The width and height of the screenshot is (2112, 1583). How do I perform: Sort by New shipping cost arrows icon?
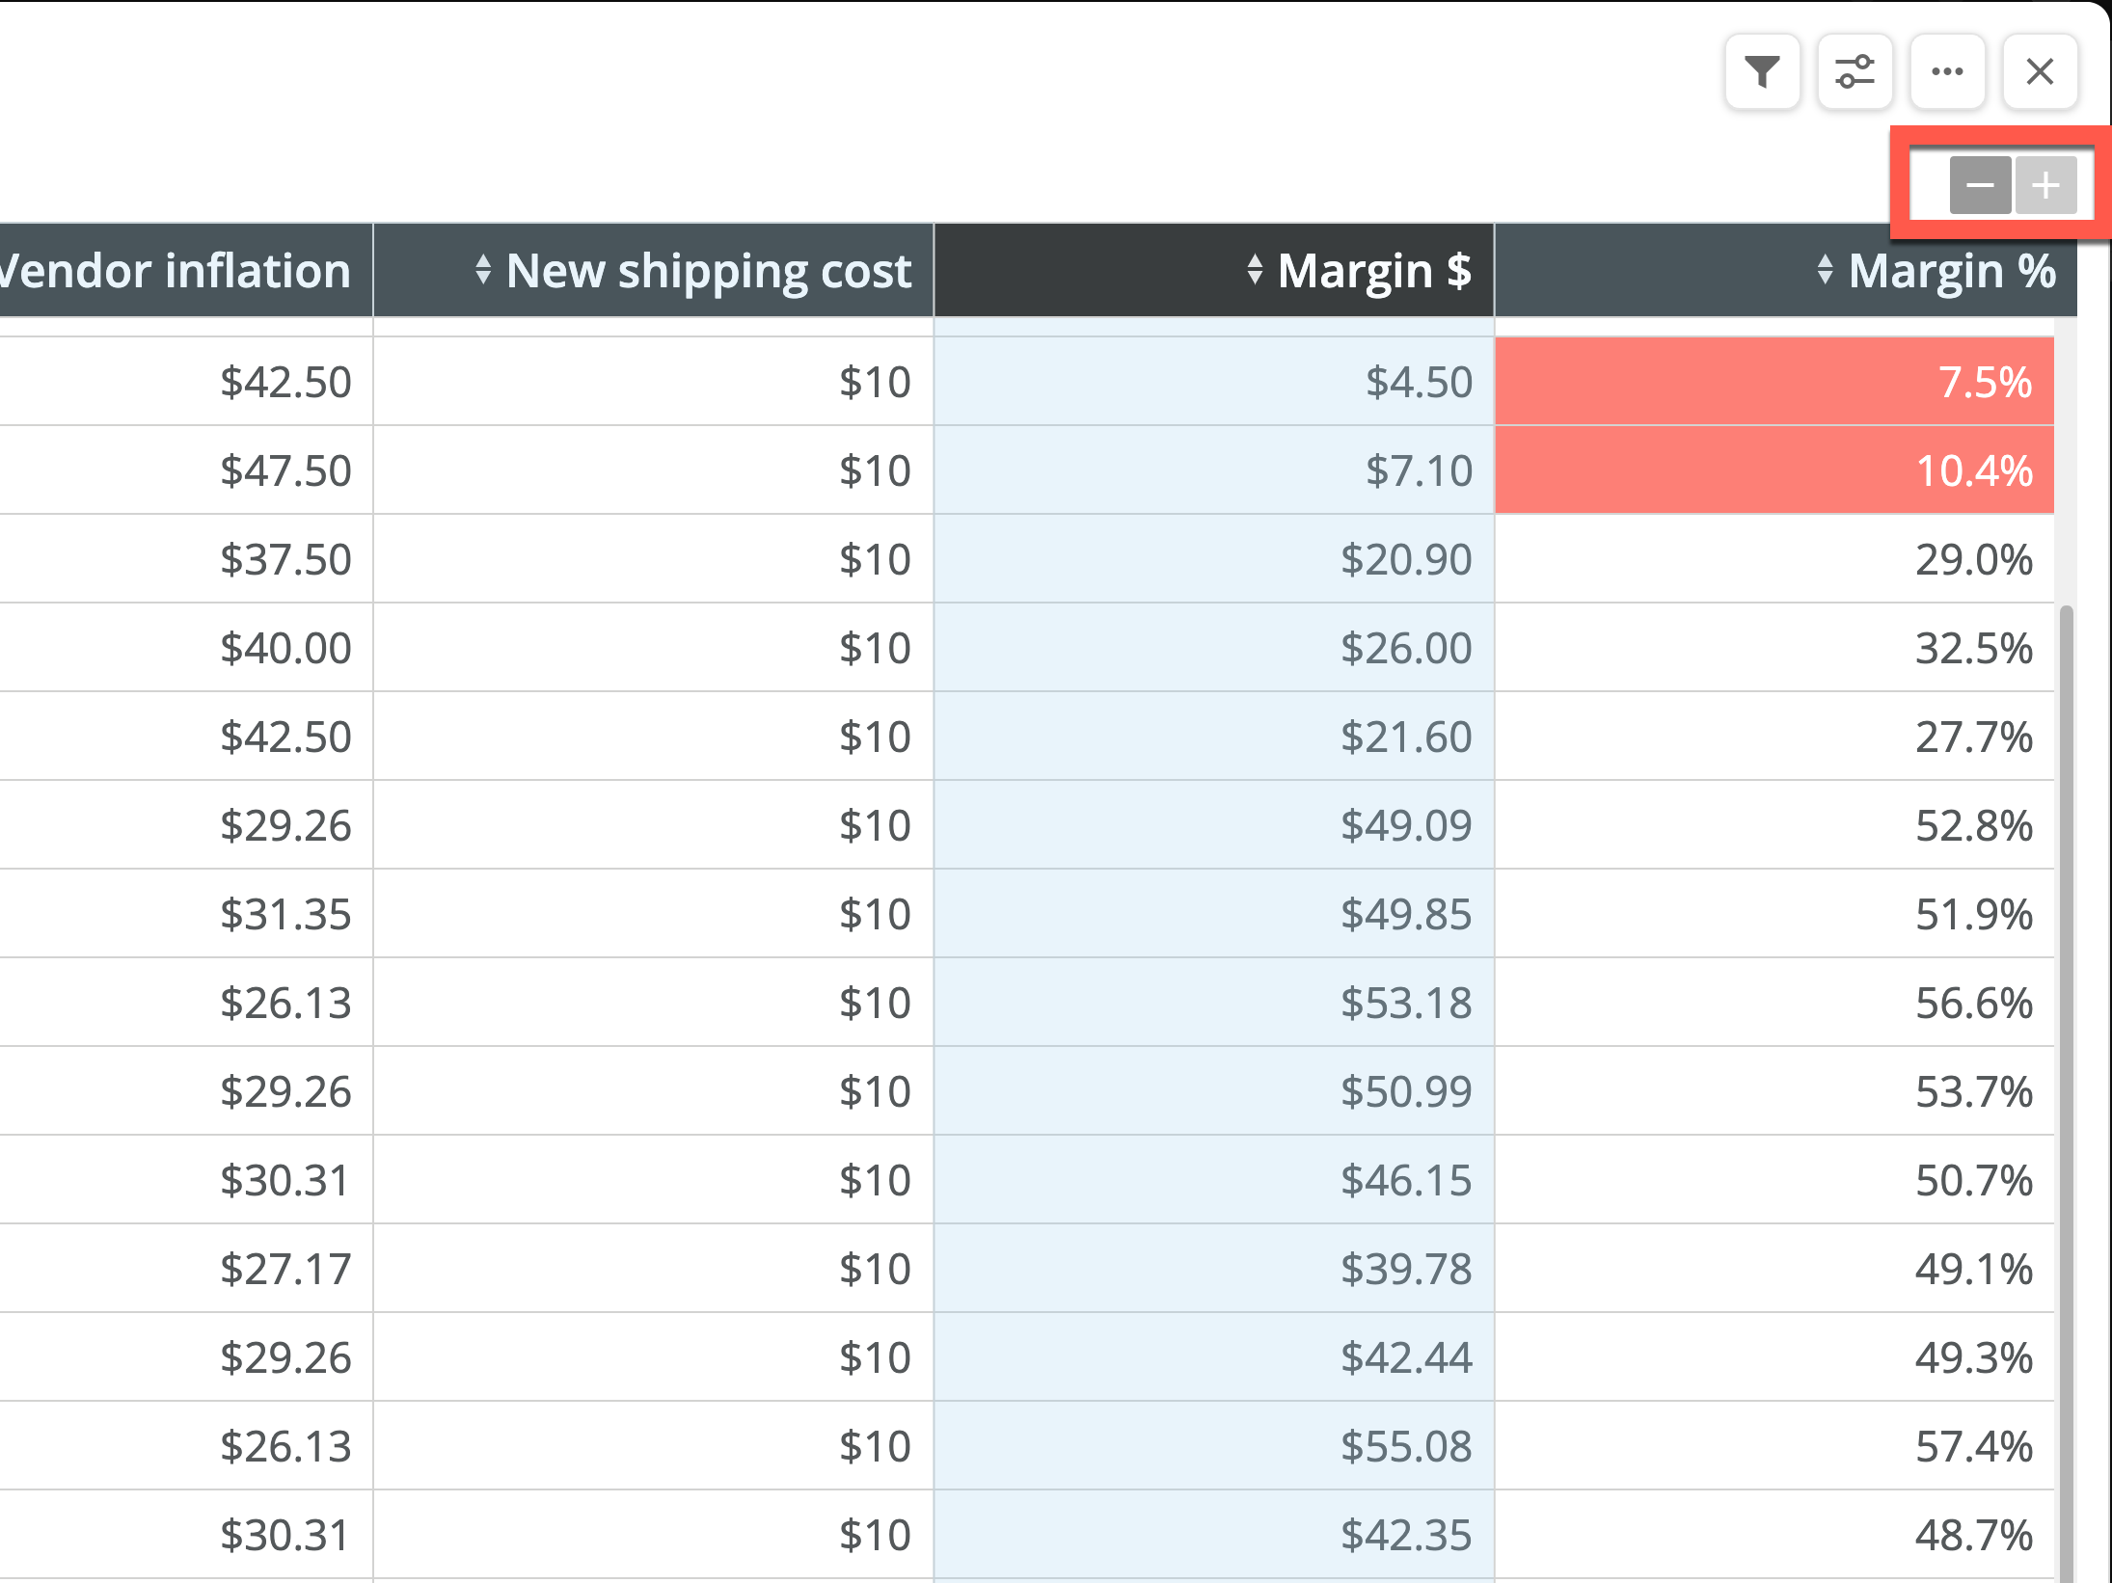coord(483,270)
